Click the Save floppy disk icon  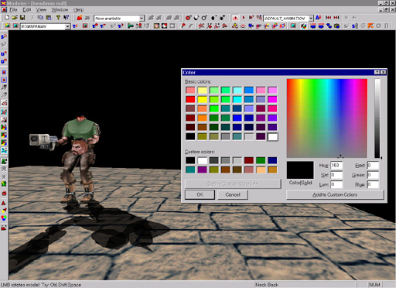tap(22, 18)
